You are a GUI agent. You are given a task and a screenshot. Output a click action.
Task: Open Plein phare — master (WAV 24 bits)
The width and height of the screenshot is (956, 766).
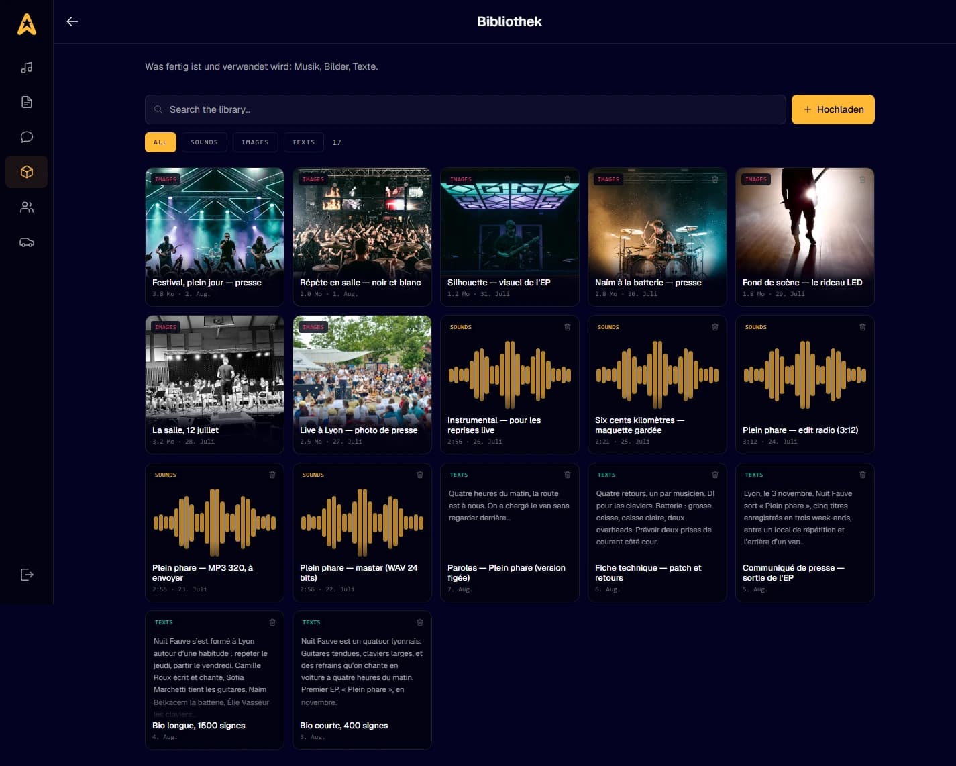362,532
